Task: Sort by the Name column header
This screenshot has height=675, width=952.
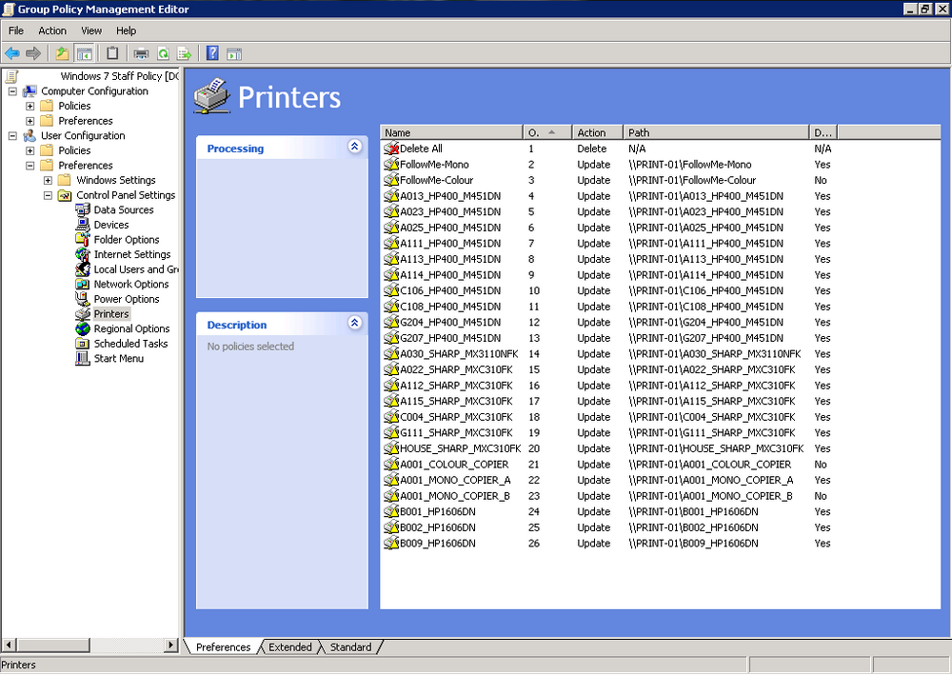Action: point(451,132)
